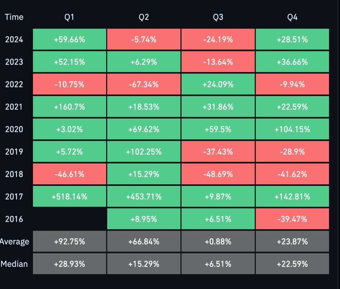The height and width of the screenshot is (289, 340).
Task: Click the Q2 column header
Action: [144, 17]
